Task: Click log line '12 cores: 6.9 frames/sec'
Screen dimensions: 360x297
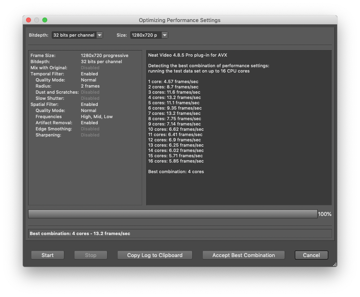Action: pos(174,140)
